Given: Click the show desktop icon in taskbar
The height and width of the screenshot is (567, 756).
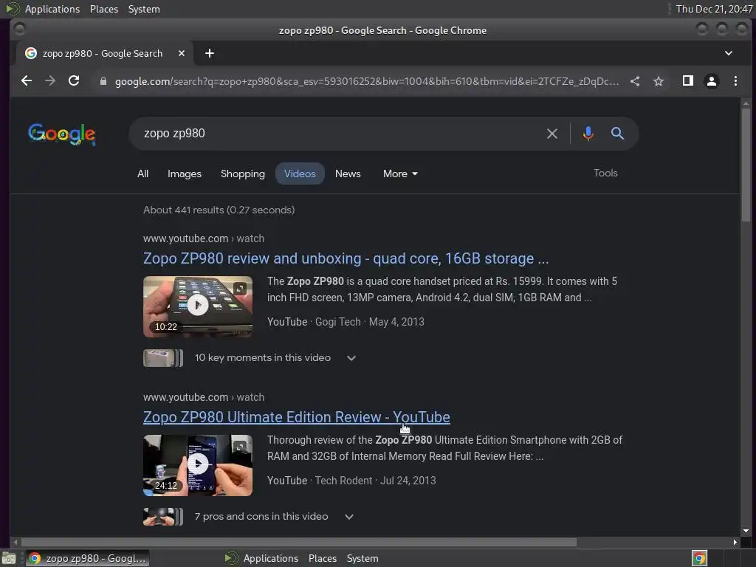Looking at the screenshot, I should click(x=9, y=558).
